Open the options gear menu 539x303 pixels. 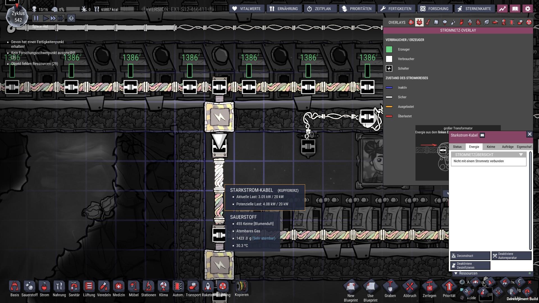(527, 9)
